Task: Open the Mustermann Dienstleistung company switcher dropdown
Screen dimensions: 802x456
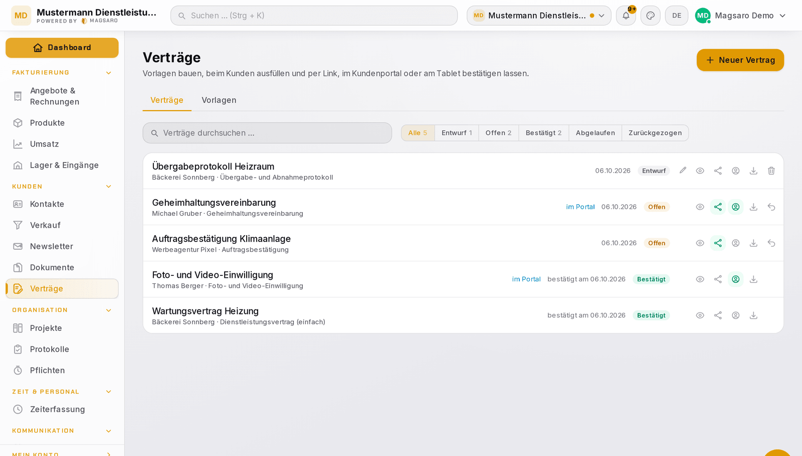Action: [539, 16]
